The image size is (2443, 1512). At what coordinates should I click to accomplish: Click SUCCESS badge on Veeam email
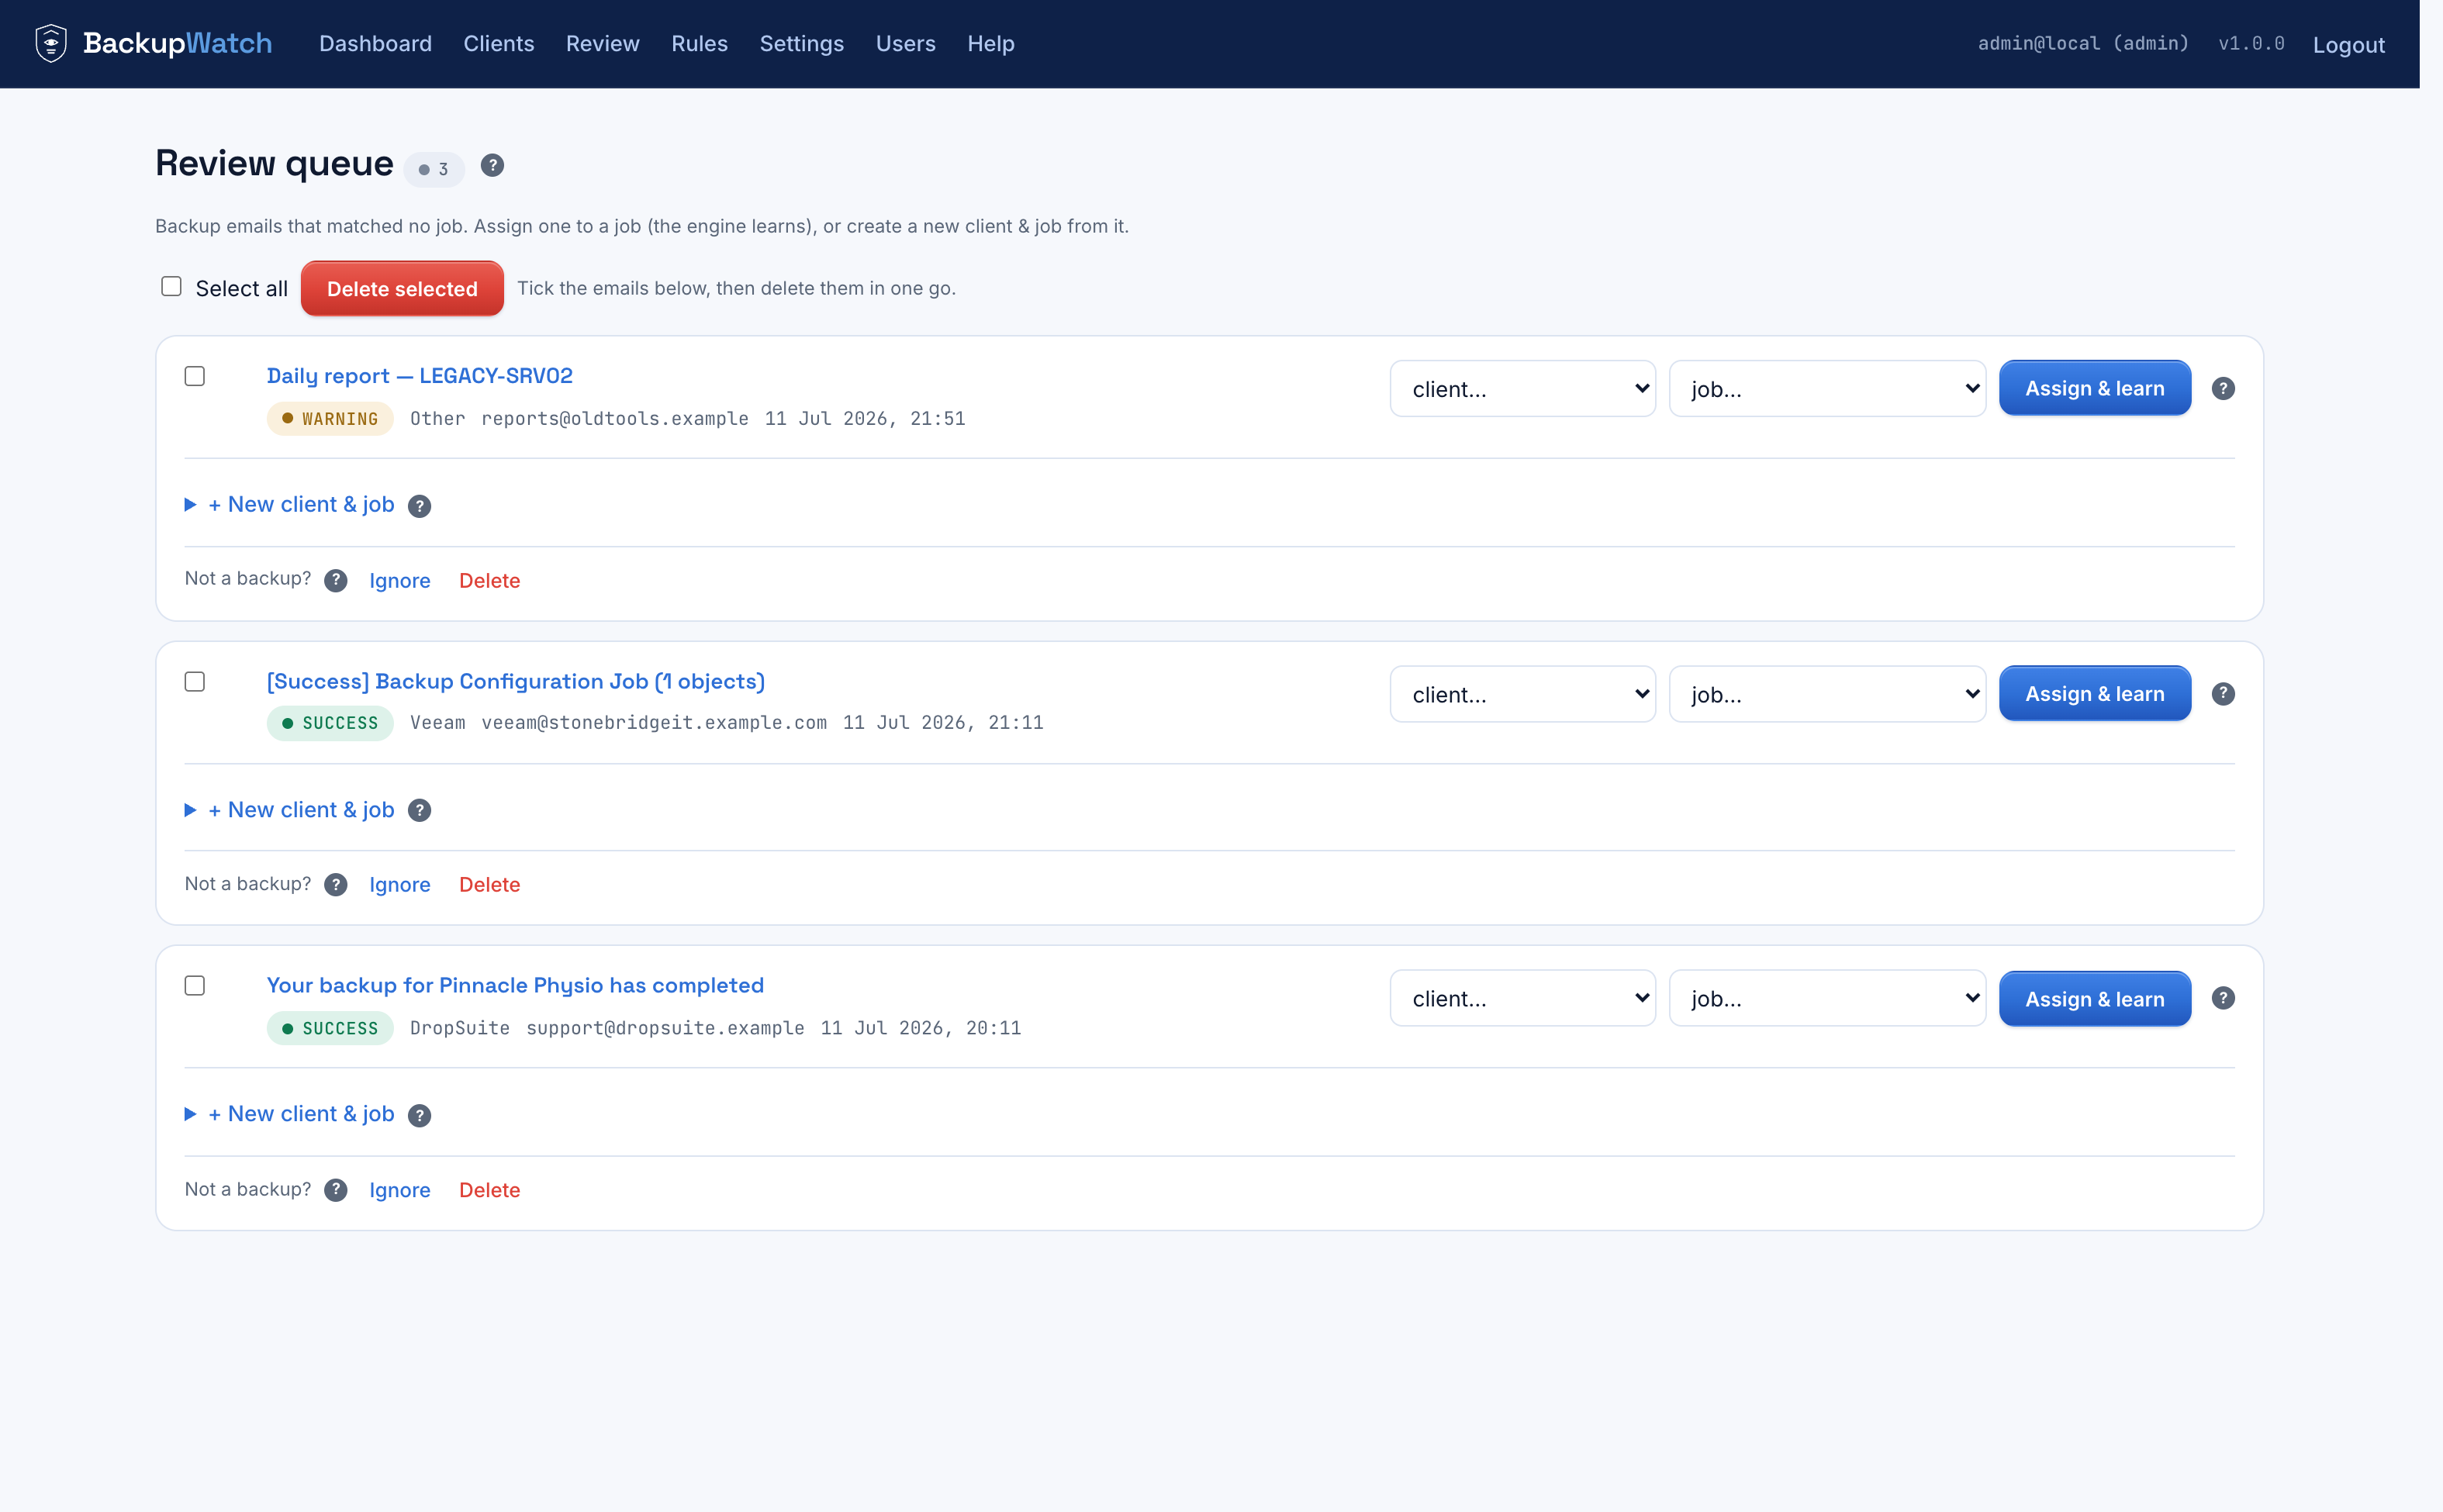pyautogui.click(x=330, y=723)
